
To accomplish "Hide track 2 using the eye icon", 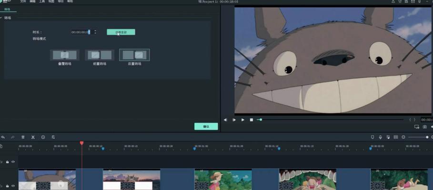I will click(x=13, y=162).
